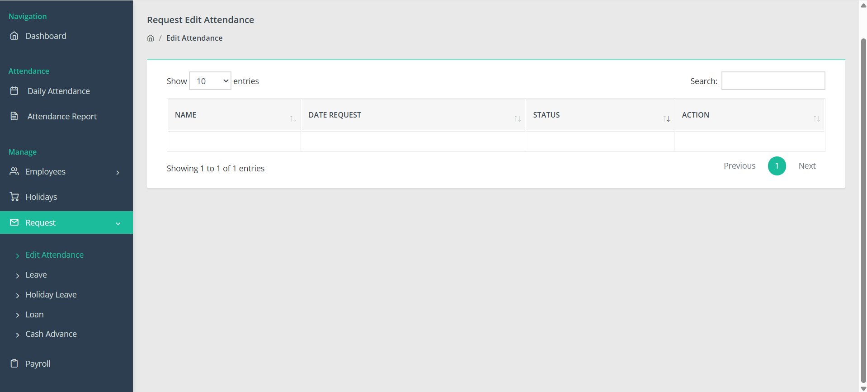867x392 pixels.
Task: Expand the Employees submenu chevron
Action: 118,172
